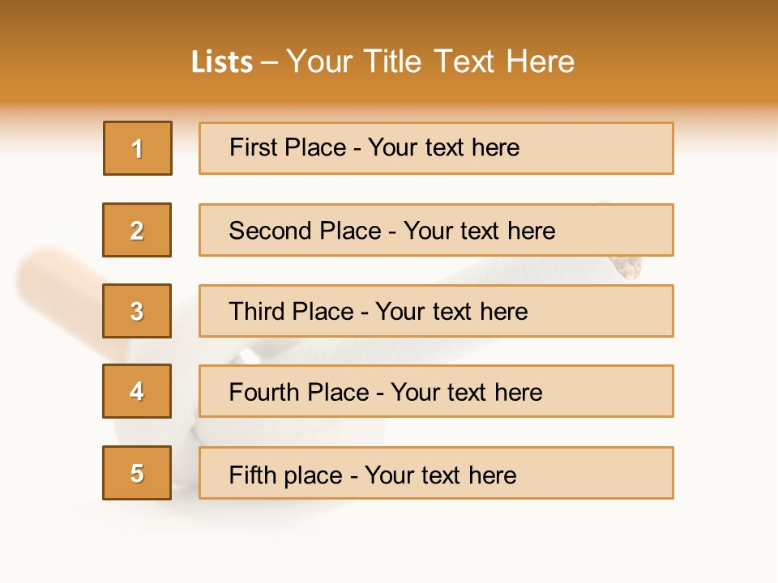The image size is (778, 583).
Task: Click the dash in the slide title
Action: (x=270, y=62)
